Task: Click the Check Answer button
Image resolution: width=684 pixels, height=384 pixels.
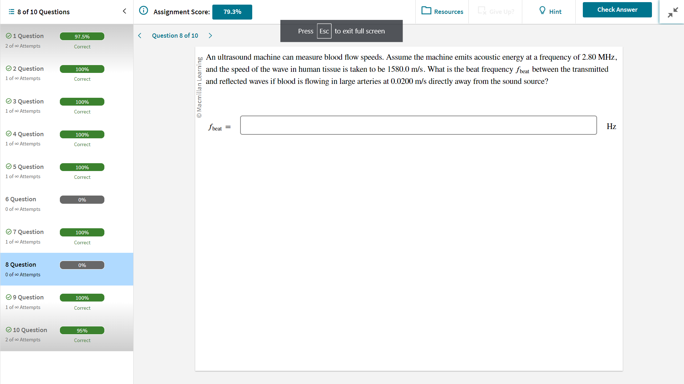Action: pyautogui.click(x=617, y=10)
